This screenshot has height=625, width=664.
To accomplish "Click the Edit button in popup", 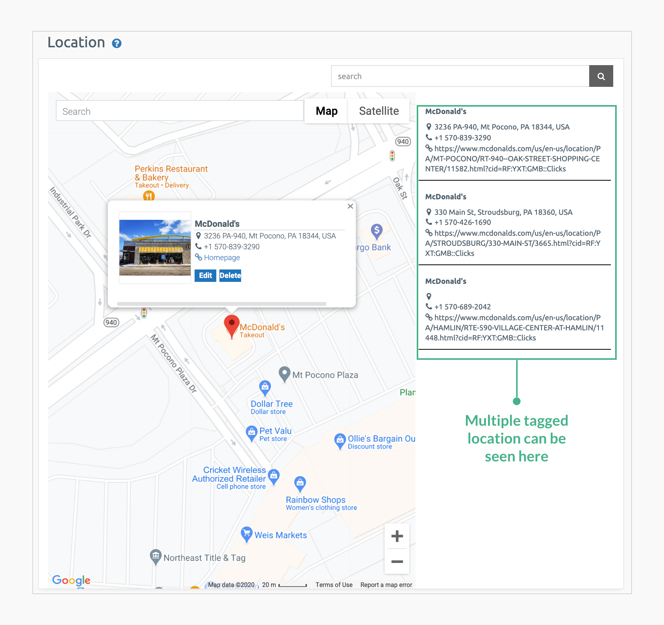I will click(205, 276).
